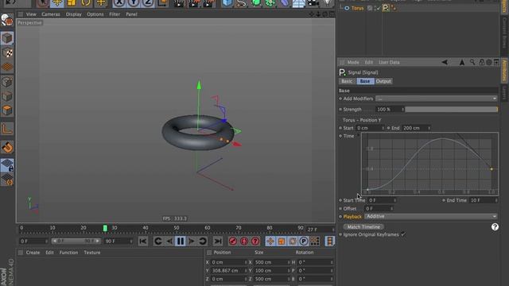Viewport: 509px width, 286px height.
Task: Open the Mode menu in Attributes
Action: [x=353, y=62]
